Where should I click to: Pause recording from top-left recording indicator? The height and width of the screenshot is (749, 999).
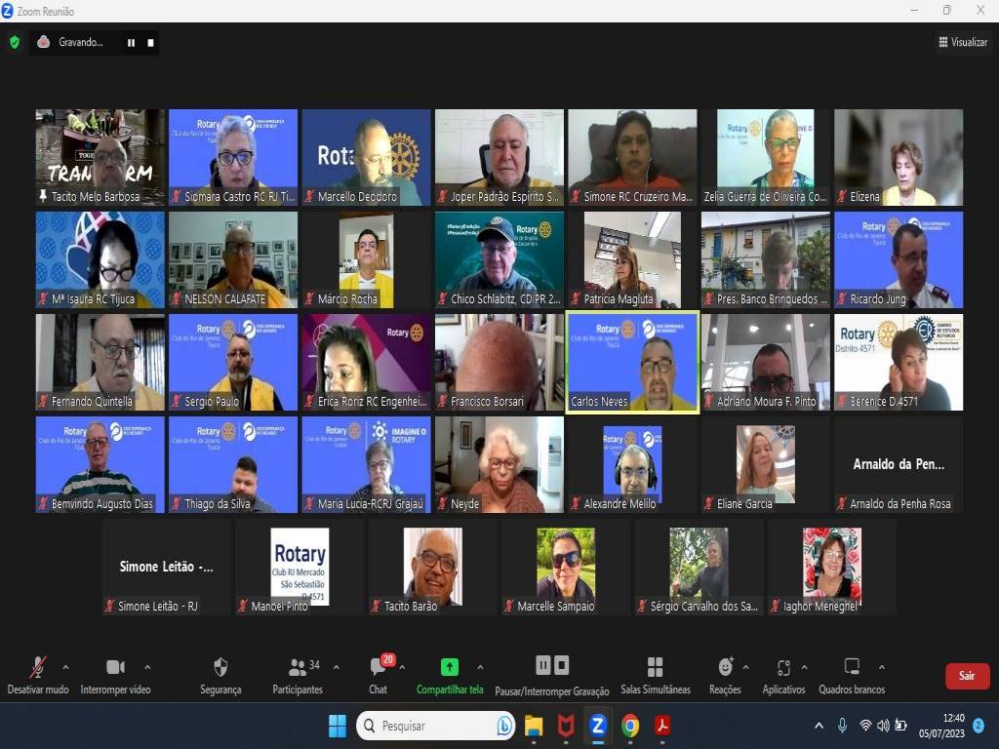point(132,42)
